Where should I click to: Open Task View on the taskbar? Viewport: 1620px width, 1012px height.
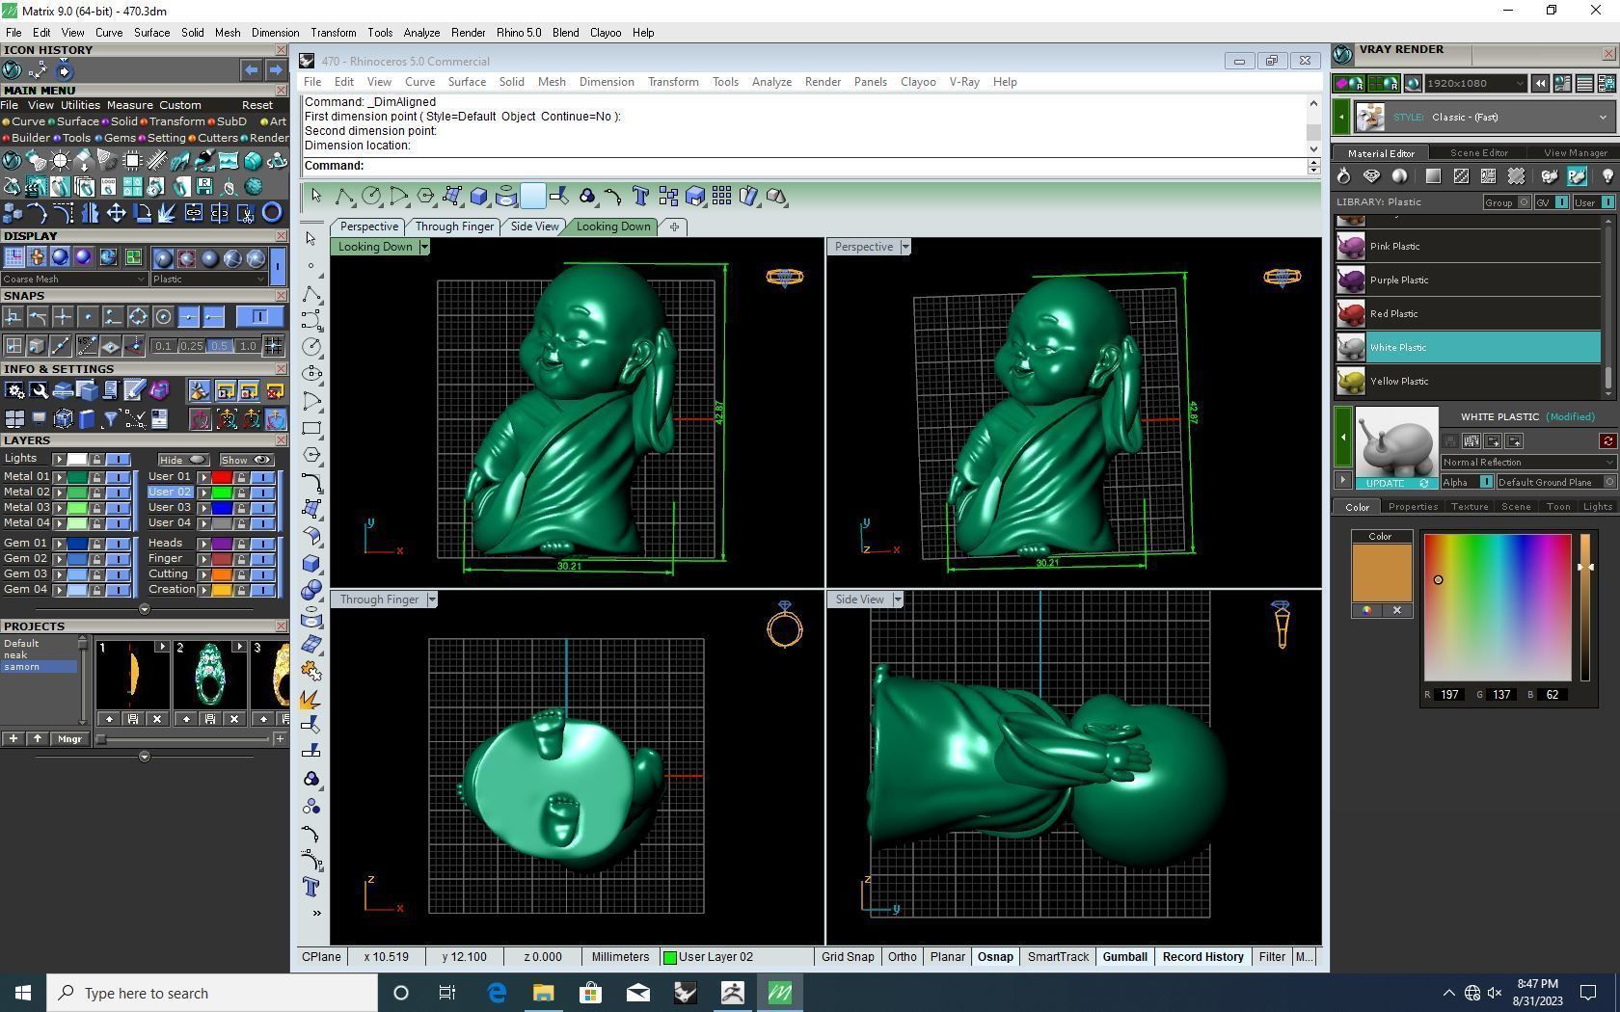447,993
